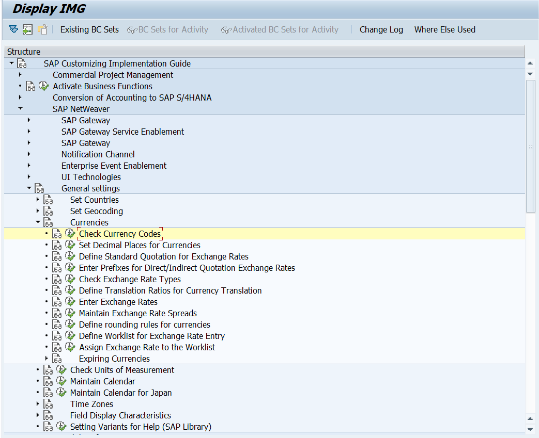Execute Assign Exchange Rate to Worklist icon
Screen dimensions: 539x438
point(70,347)
